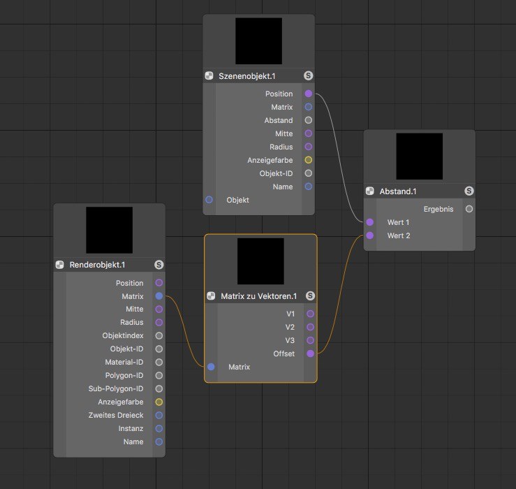
Task: Click the Position output port of Renderobjekt.1
Action: coord(159,282)
